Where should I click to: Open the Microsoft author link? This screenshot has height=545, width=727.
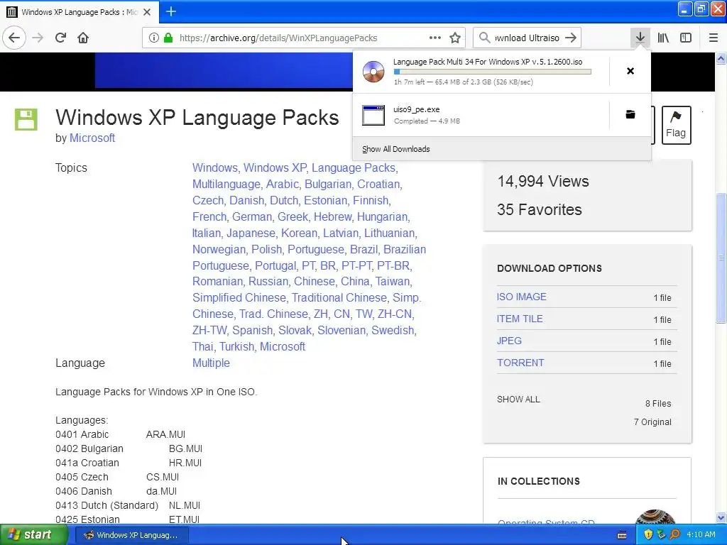(x=92, y=138)
